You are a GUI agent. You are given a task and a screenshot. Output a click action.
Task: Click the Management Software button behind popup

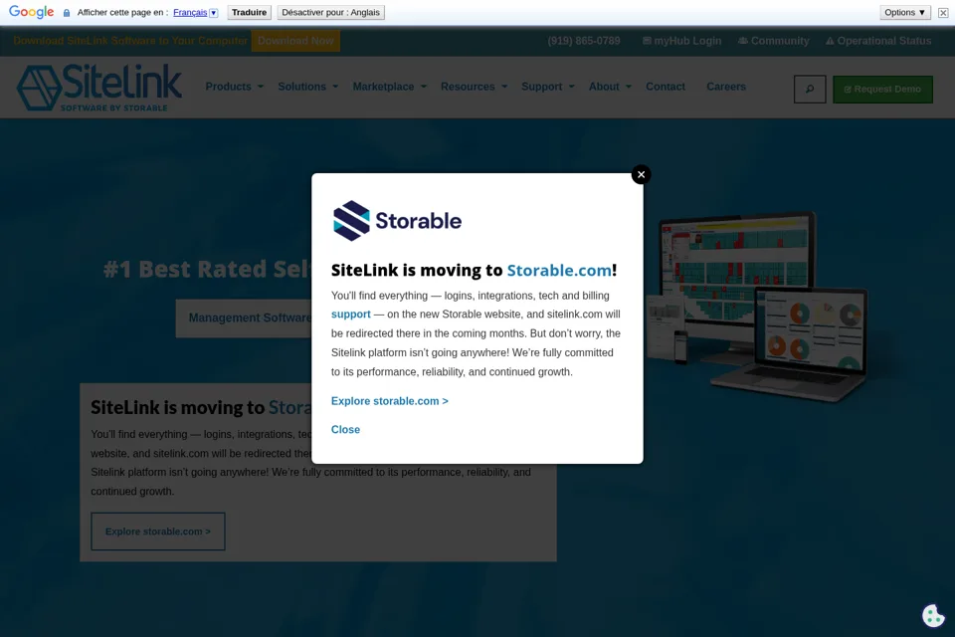point(244,318)
